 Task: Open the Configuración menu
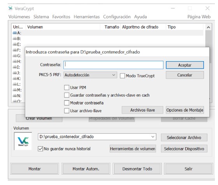click(117, 17)
